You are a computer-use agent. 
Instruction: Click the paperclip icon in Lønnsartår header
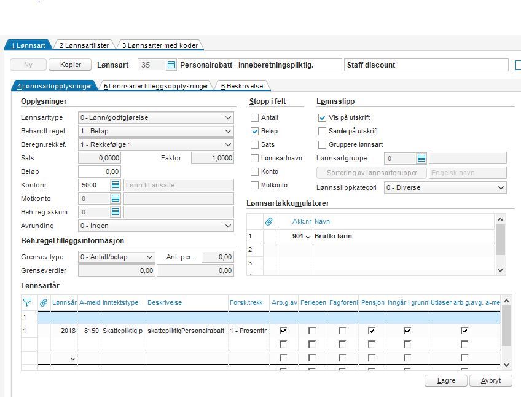[x=44, y=302]
